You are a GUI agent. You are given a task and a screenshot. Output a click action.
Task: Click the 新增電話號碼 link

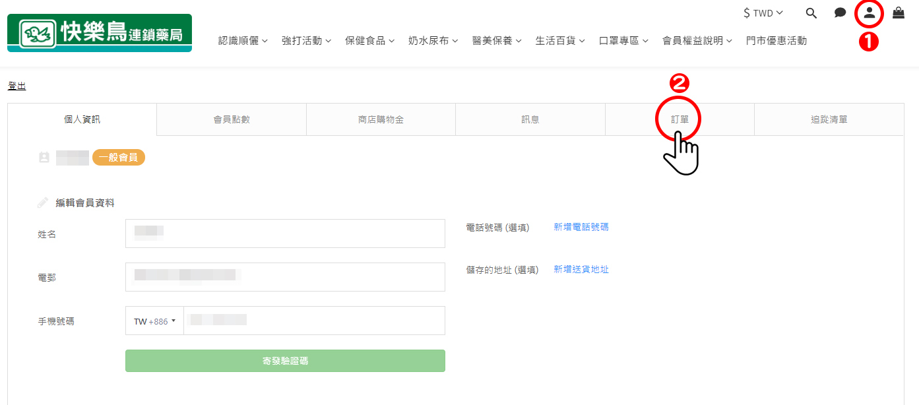pyautogui.click(x=581, y=227)
